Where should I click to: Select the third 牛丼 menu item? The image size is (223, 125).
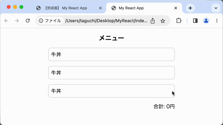pos(111,91)
